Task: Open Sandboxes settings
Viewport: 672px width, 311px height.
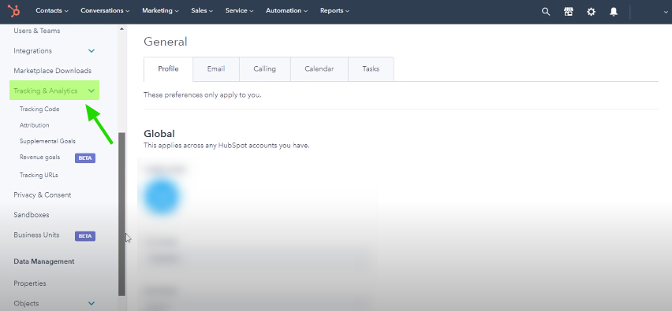Action: [x=32, y=215]
